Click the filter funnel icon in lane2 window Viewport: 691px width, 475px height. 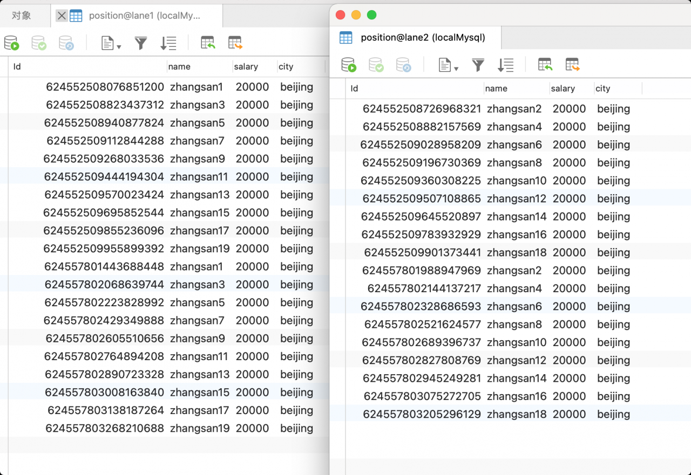478,65
